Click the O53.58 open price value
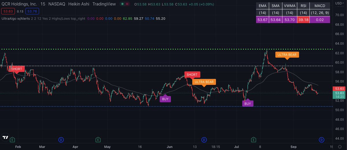347x150 pixels. click(x=140, y=4)
